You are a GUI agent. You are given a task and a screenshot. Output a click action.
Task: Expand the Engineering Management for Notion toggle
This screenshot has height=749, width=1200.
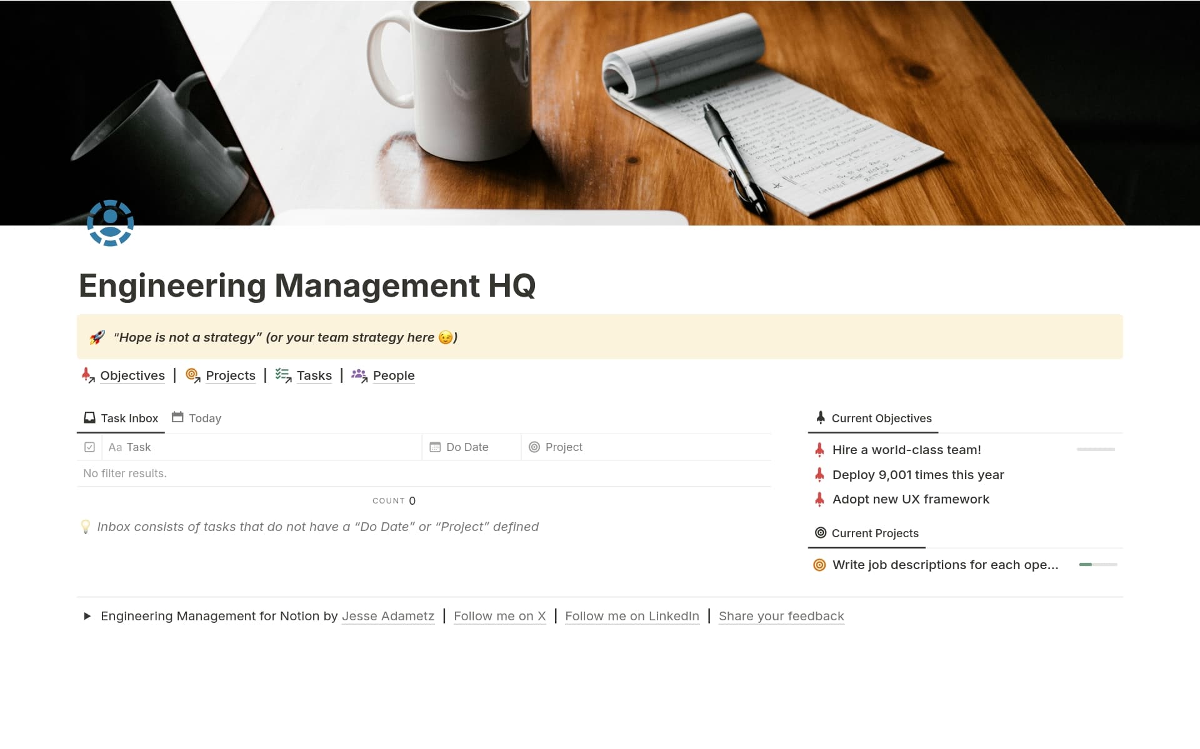[87, 616]
